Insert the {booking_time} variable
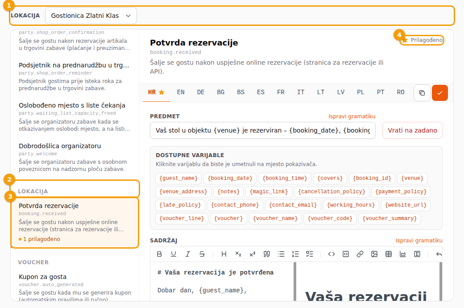464x308 pixels. 285,178
